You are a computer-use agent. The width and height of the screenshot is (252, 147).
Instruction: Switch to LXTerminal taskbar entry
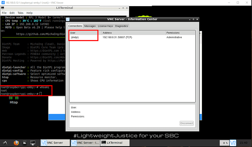tap(115, 143)
